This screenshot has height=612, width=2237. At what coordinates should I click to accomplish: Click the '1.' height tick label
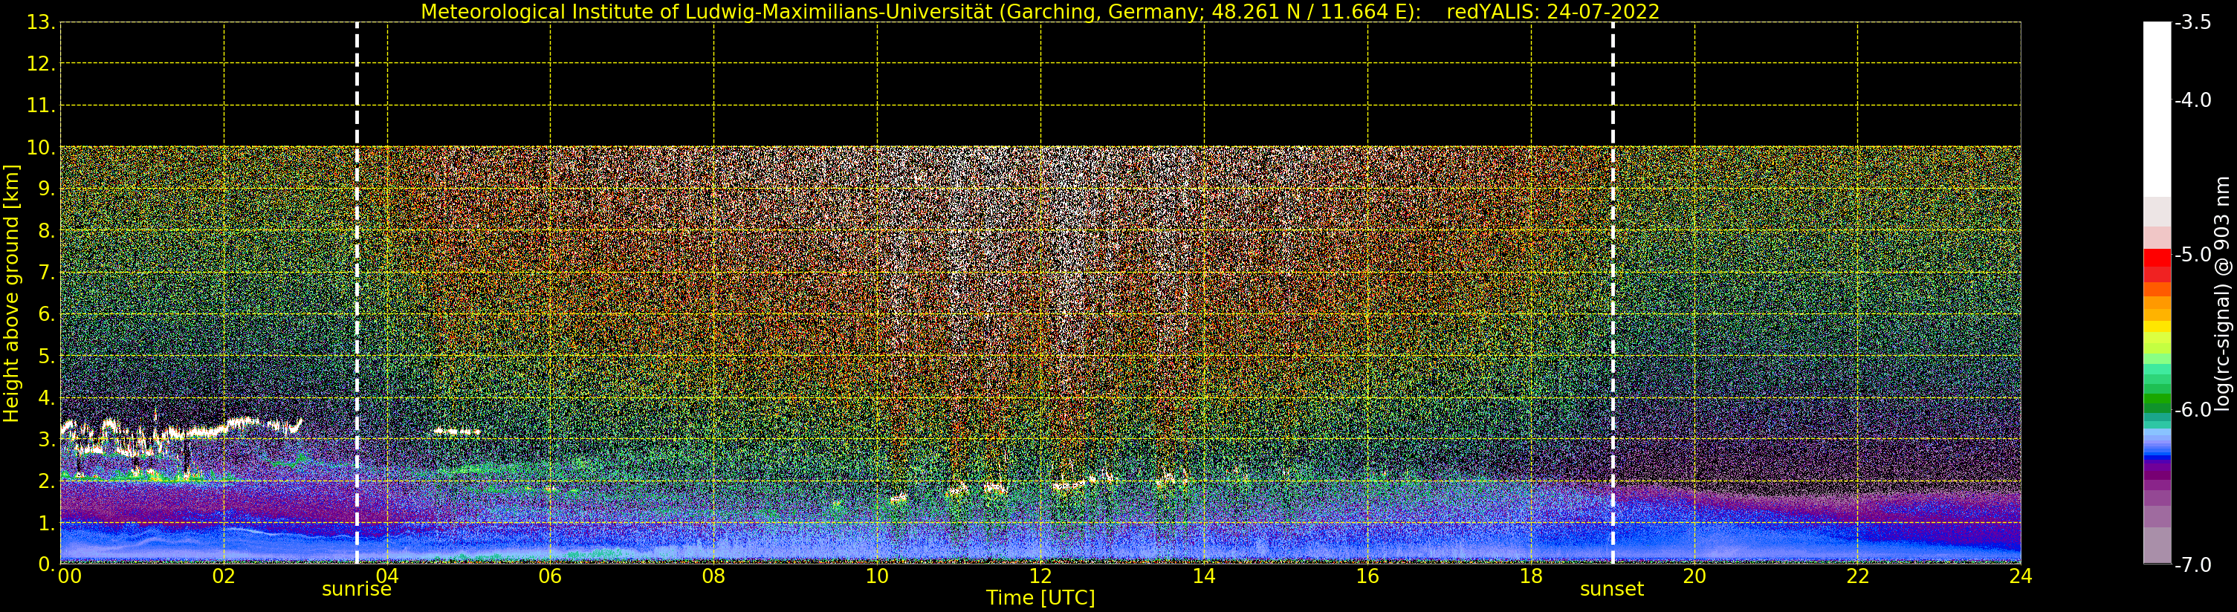[x=46, y=523]
